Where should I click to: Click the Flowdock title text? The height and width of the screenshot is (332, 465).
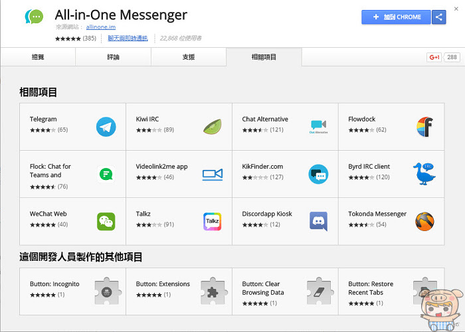click(362, 119)
